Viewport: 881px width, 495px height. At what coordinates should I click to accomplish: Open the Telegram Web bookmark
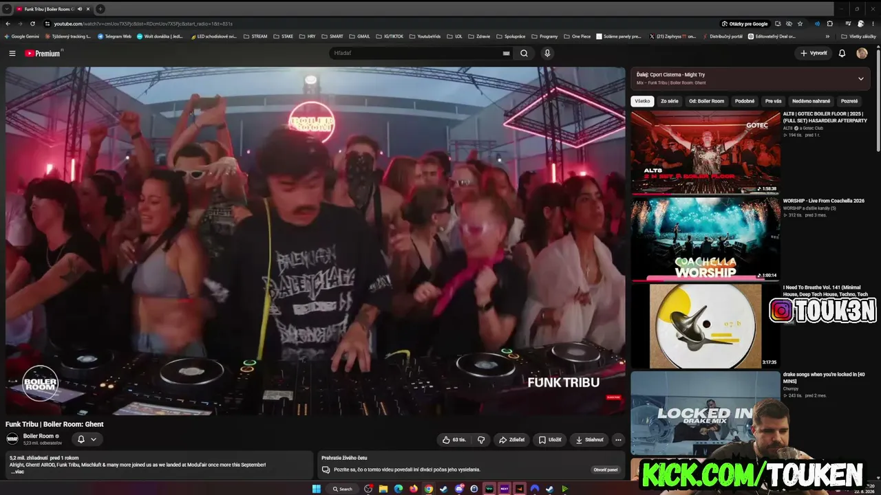114,36
